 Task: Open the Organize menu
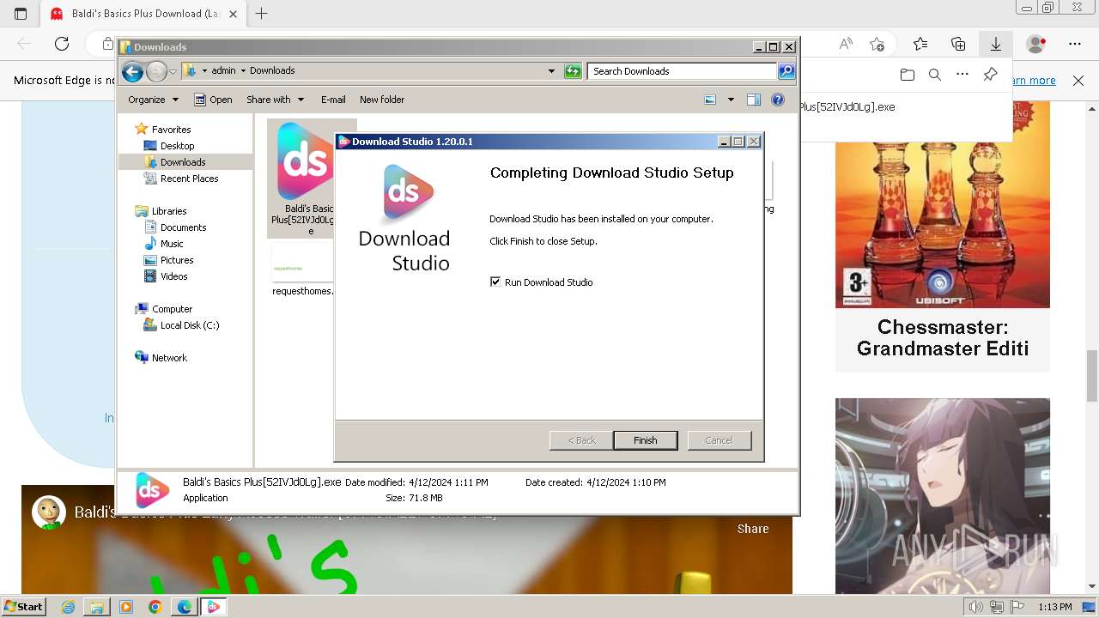tap(153, 100)
